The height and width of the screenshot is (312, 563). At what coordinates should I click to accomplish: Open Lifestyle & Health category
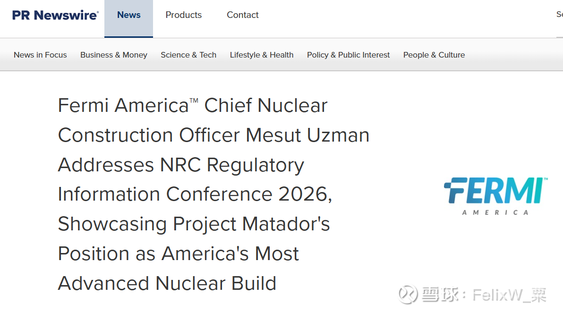pos(262,55)
